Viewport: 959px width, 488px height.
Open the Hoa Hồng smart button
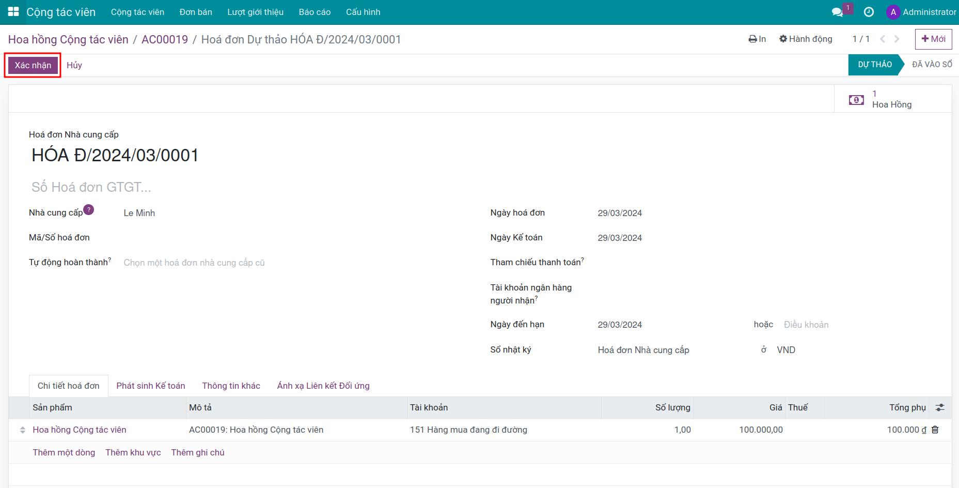(893, 99)
